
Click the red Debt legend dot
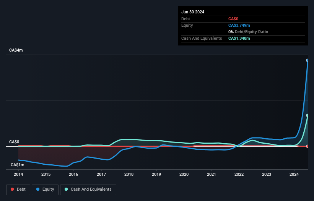coord(12,189)
